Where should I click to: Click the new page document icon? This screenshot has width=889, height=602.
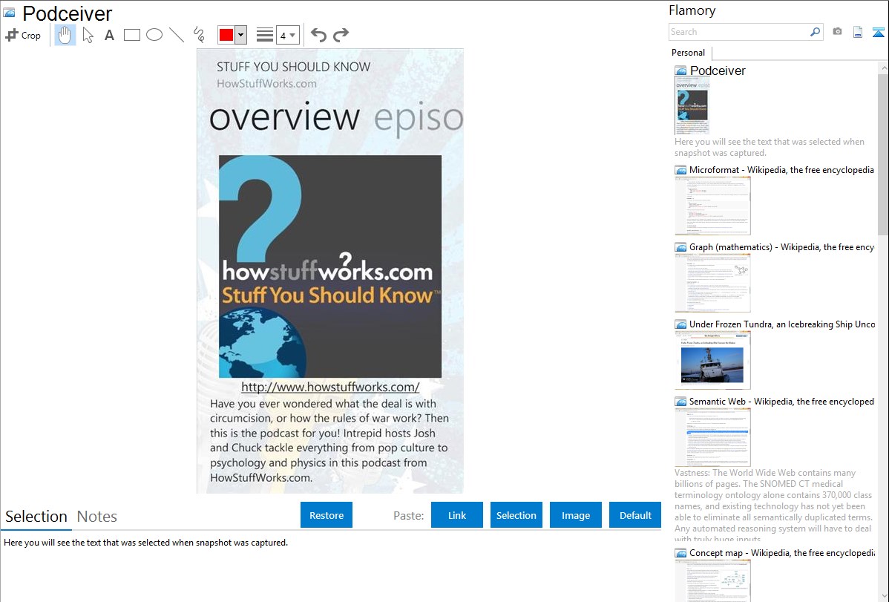858,32
